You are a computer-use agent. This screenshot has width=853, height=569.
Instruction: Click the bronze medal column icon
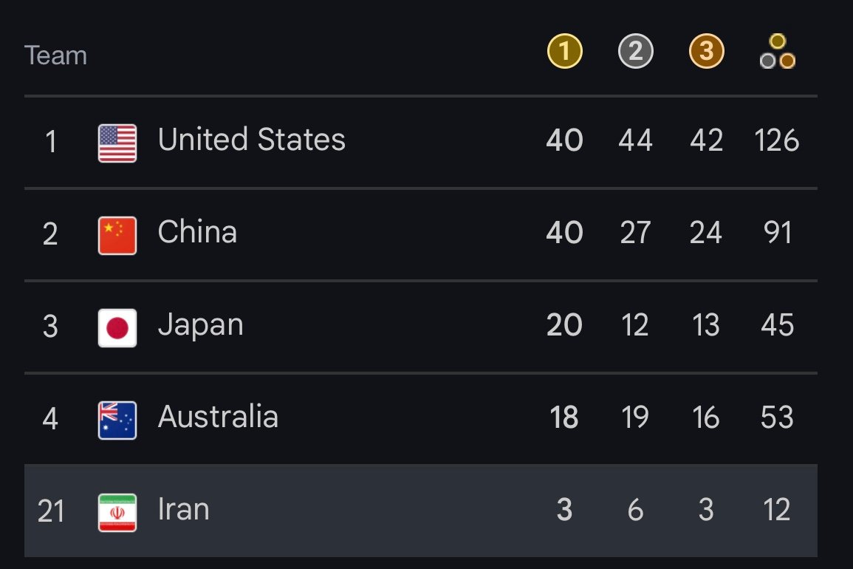706,51
